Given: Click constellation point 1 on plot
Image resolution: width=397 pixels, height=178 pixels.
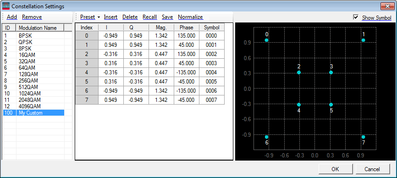Looking at the screenshot, I should (364, 40).
